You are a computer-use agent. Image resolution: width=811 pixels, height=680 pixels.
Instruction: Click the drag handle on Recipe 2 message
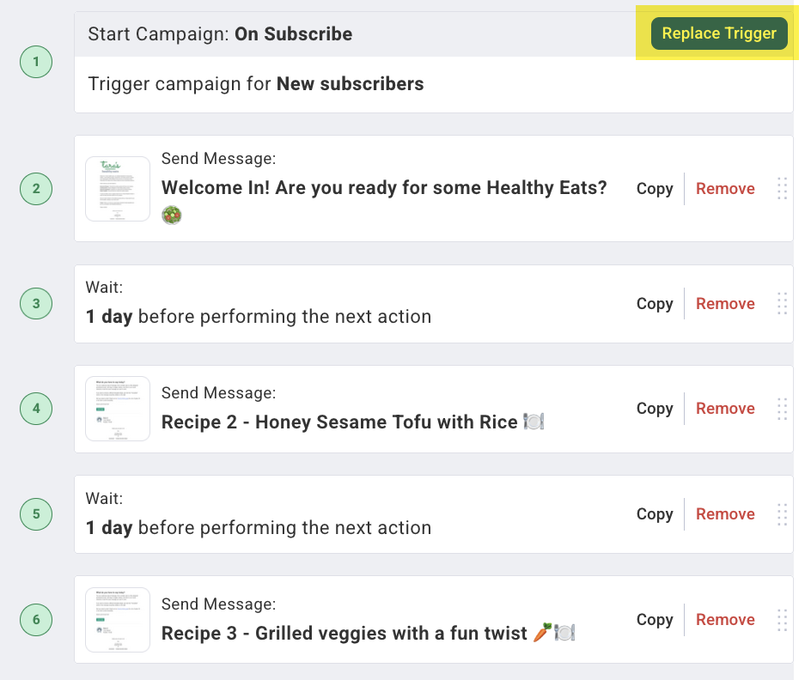[782, 409]
